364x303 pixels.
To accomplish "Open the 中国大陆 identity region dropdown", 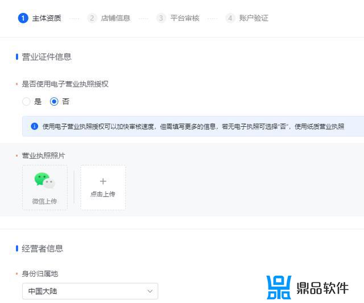I will [90, 291].
